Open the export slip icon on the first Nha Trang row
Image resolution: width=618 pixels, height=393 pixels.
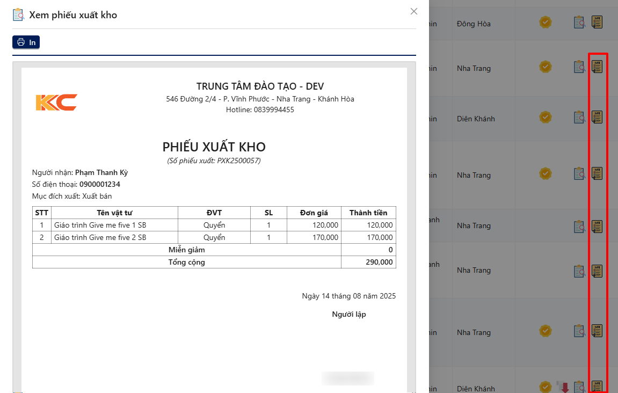coord(597,67)
